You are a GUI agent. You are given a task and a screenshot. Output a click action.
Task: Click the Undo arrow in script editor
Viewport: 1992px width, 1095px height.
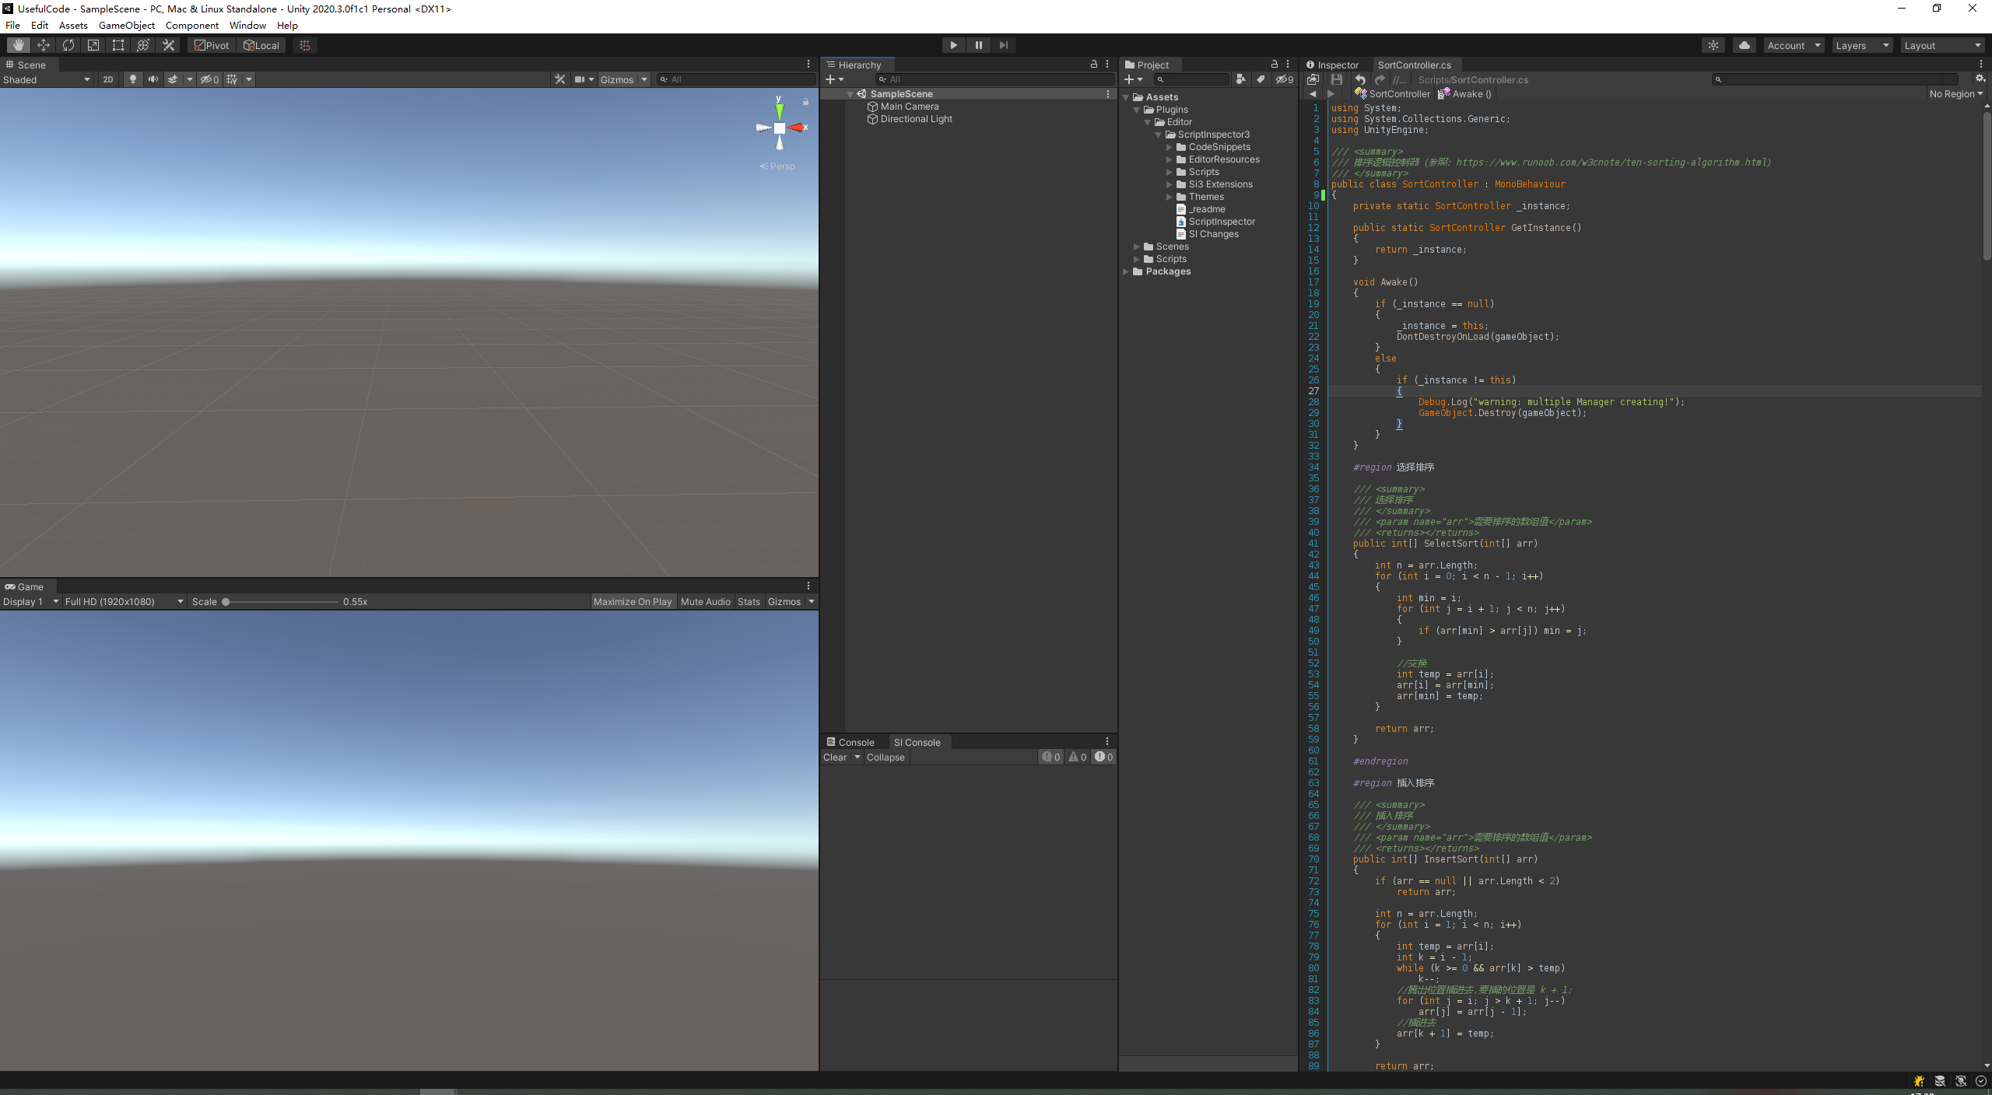tap(1359, 79)
